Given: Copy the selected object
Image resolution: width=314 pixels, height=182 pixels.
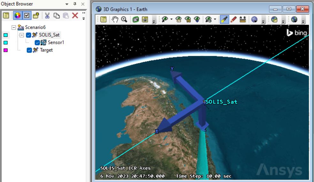Looking at the screenshot, I should click(x=57, y=16).
